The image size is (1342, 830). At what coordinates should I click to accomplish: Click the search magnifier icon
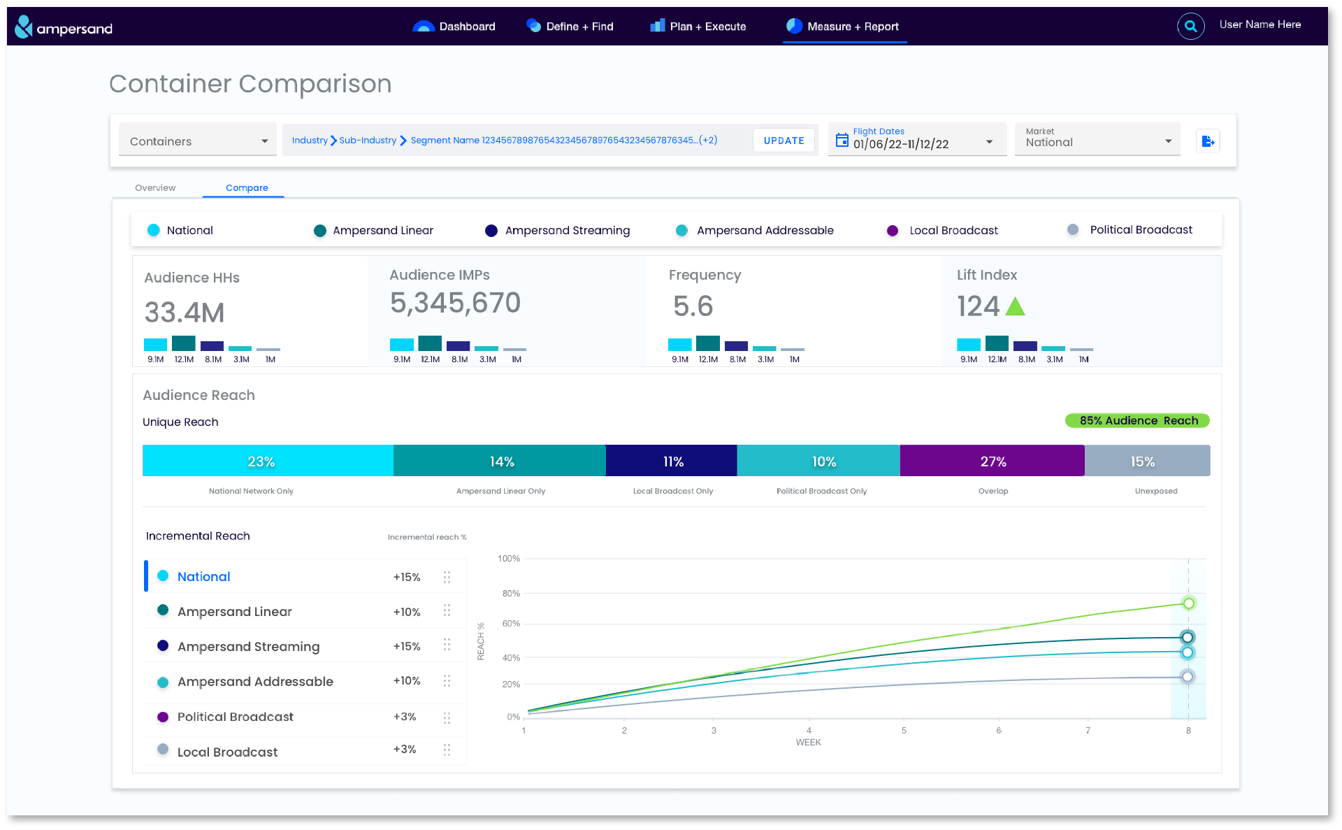(x=1190, y=27)
